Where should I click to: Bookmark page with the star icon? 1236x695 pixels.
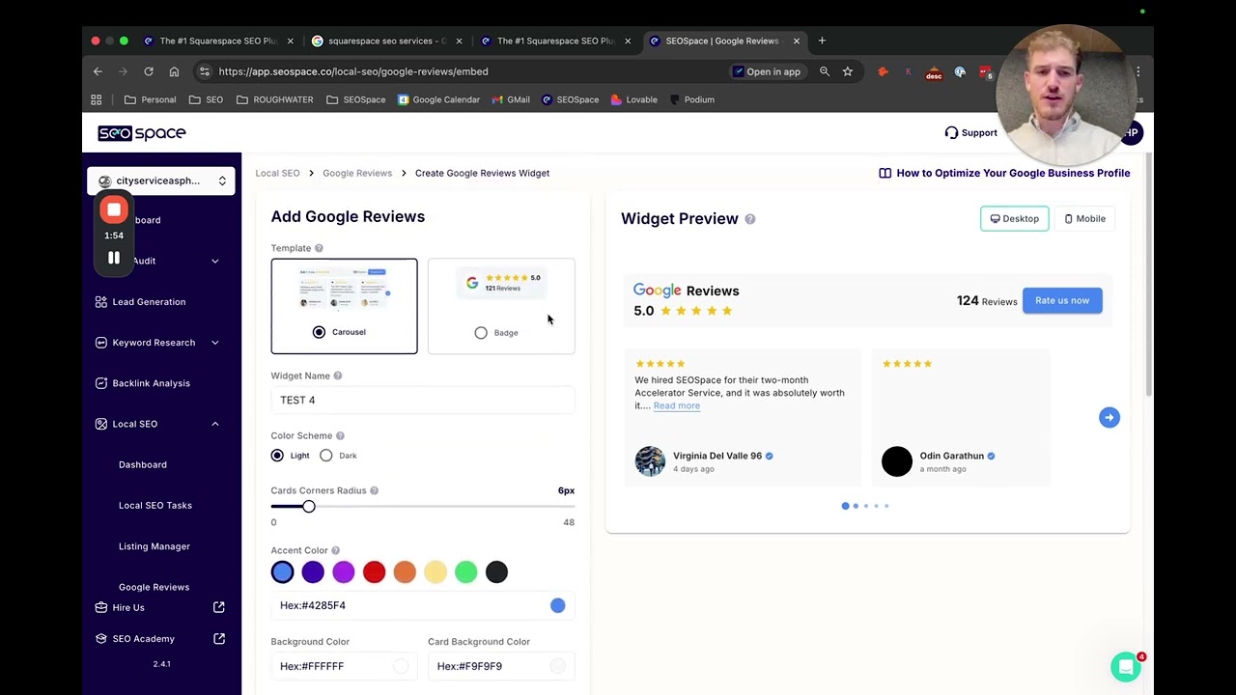click(847, 71)
